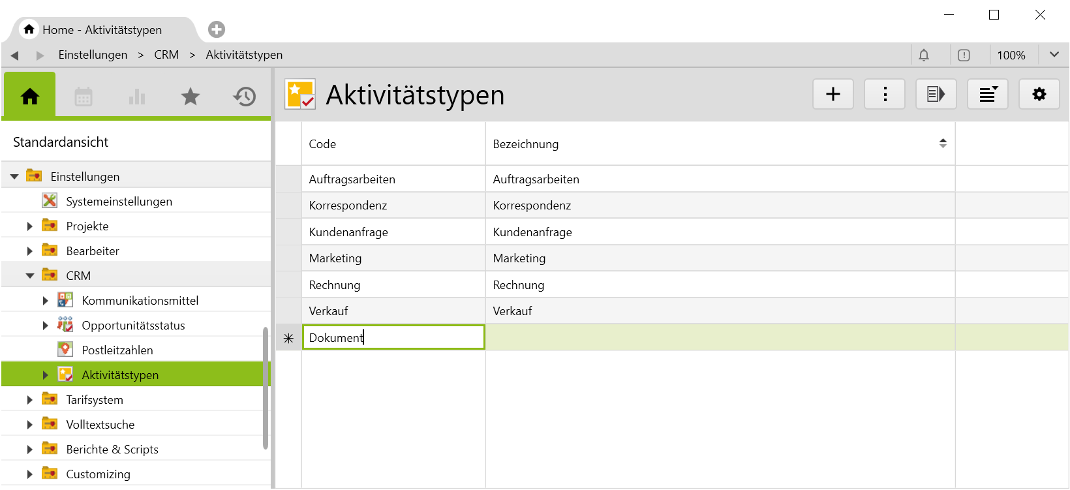Open the statistics bar chart view
The width and height of the screenshot is (1070, 490).
[x=137, y=97]
